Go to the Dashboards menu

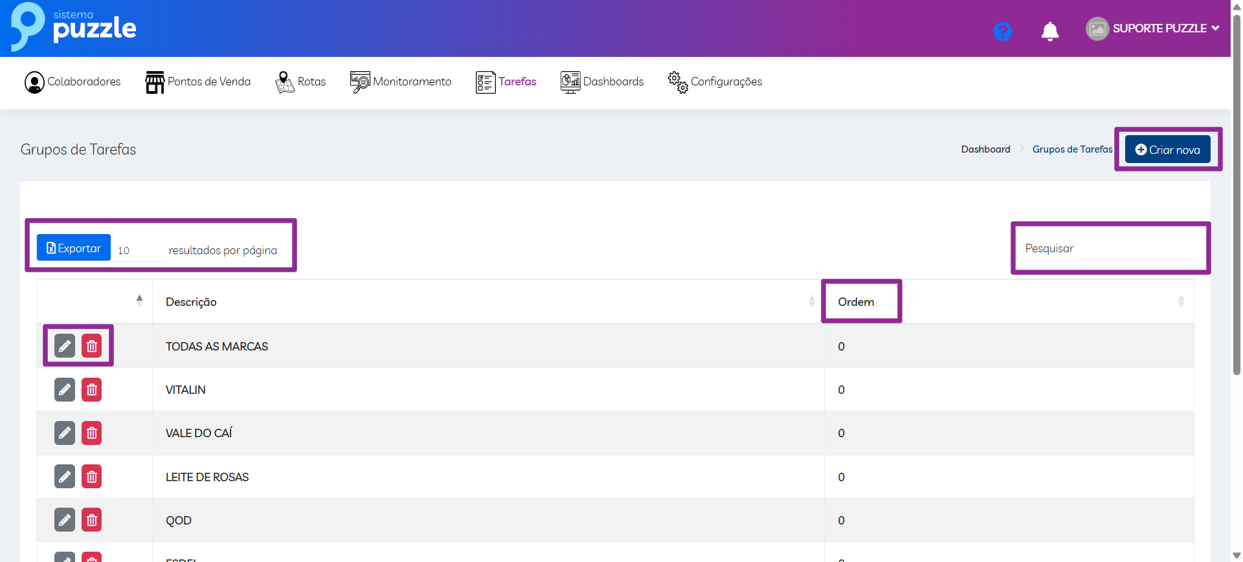pyautogui.click(x=602, y=82)
